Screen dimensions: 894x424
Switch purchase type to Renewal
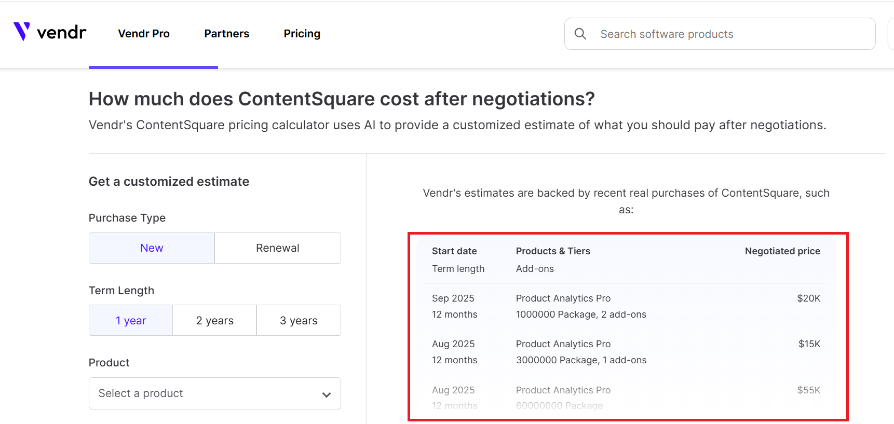coord(277,248)
